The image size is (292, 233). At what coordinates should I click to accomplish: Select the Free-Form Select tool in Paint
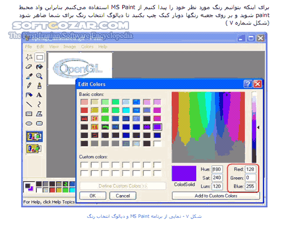29,57
